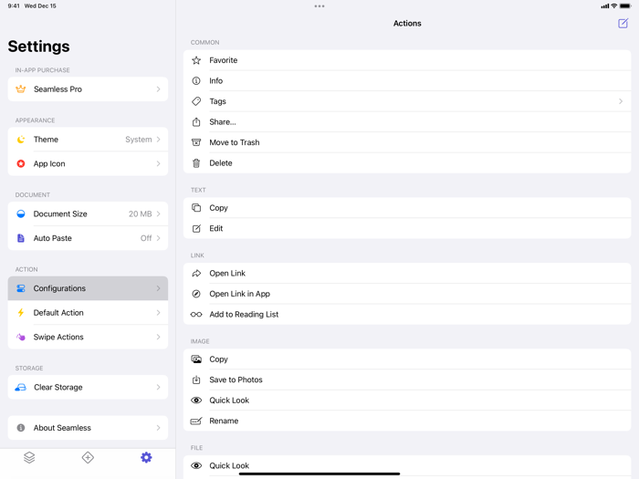Choose Move to Trash action
The image size is (639, 479).
click(x=407, y=142)
